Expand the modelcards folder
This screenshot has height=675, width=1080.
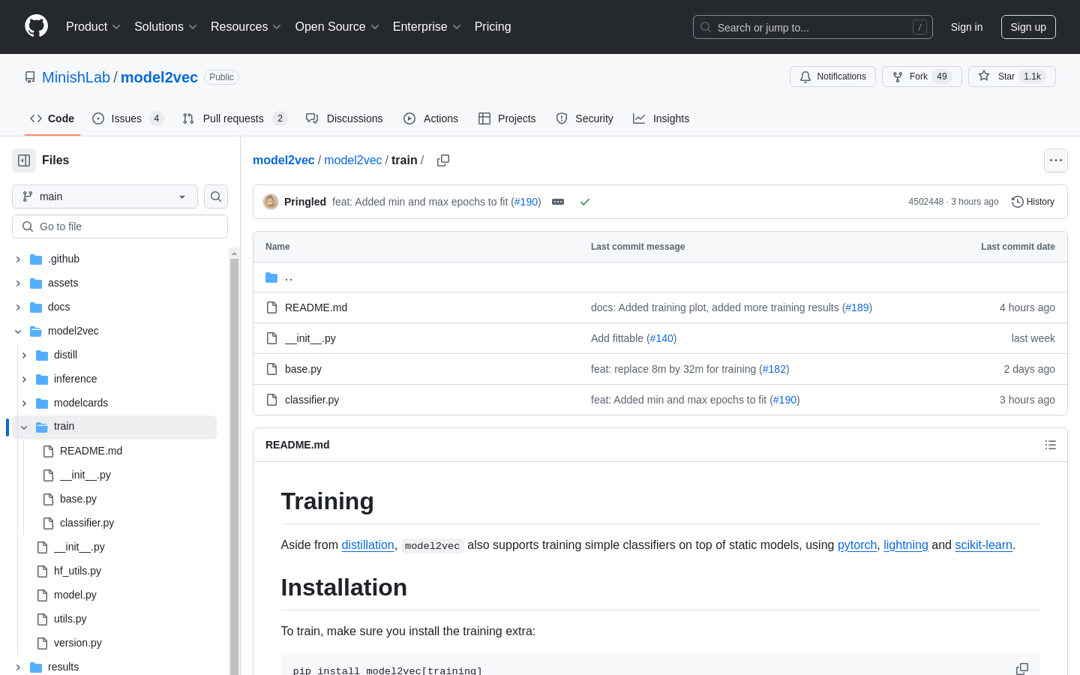point(24,403)
